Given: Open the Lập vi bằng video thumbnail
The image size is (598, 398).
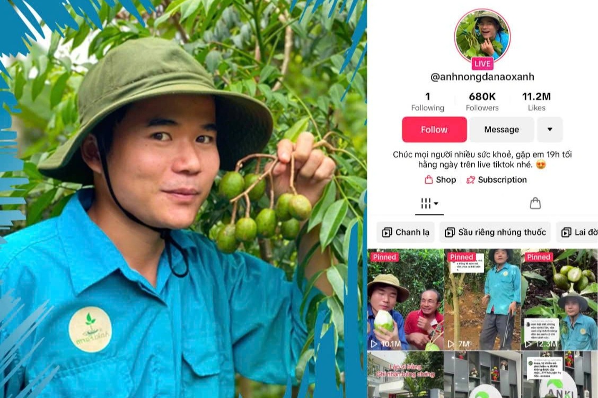Looking at the screenshot, I should click(x=406, y=374).
